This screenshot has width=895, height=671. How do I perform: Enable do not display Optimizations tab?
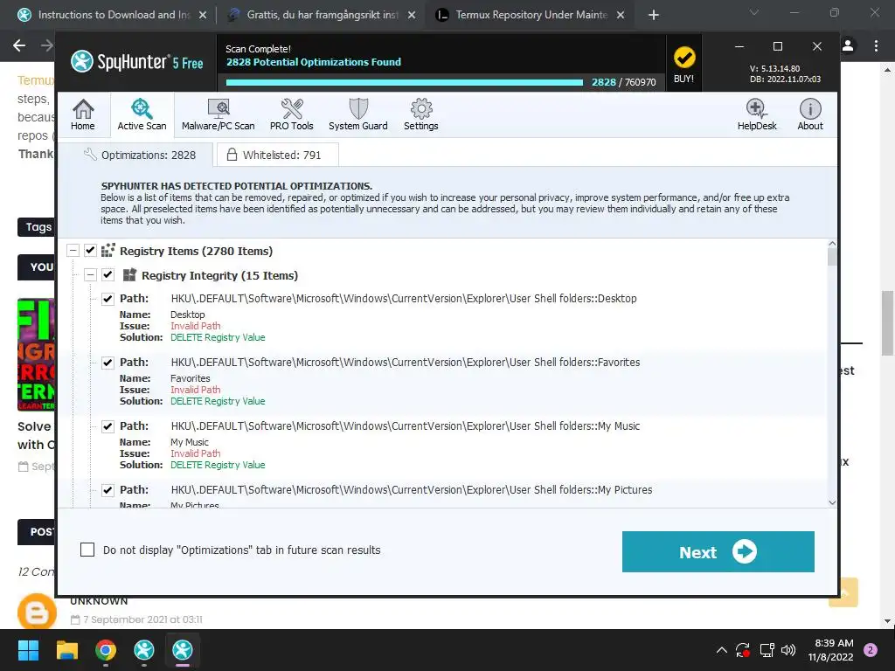87,550
